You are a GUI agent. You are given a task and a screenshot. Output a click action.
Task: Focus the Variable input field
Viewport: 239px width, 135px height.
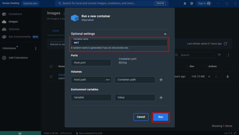[x=91, y=98]
